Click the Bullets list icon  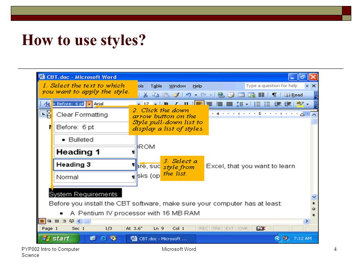tap(267, 104)
